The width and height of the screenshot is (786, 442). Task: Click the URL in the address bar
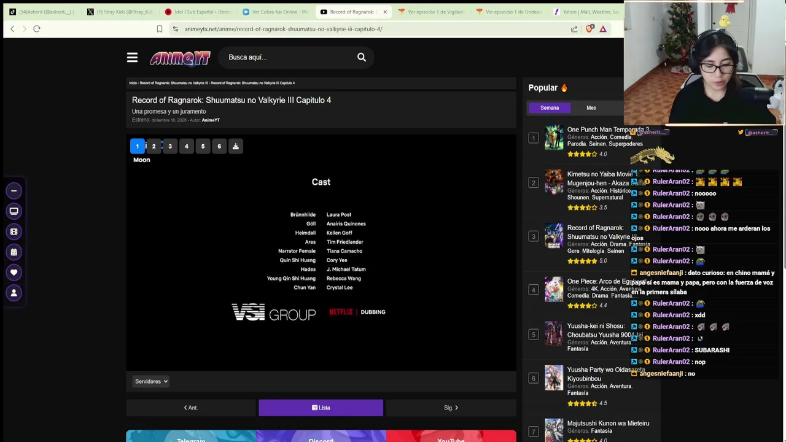283,29
